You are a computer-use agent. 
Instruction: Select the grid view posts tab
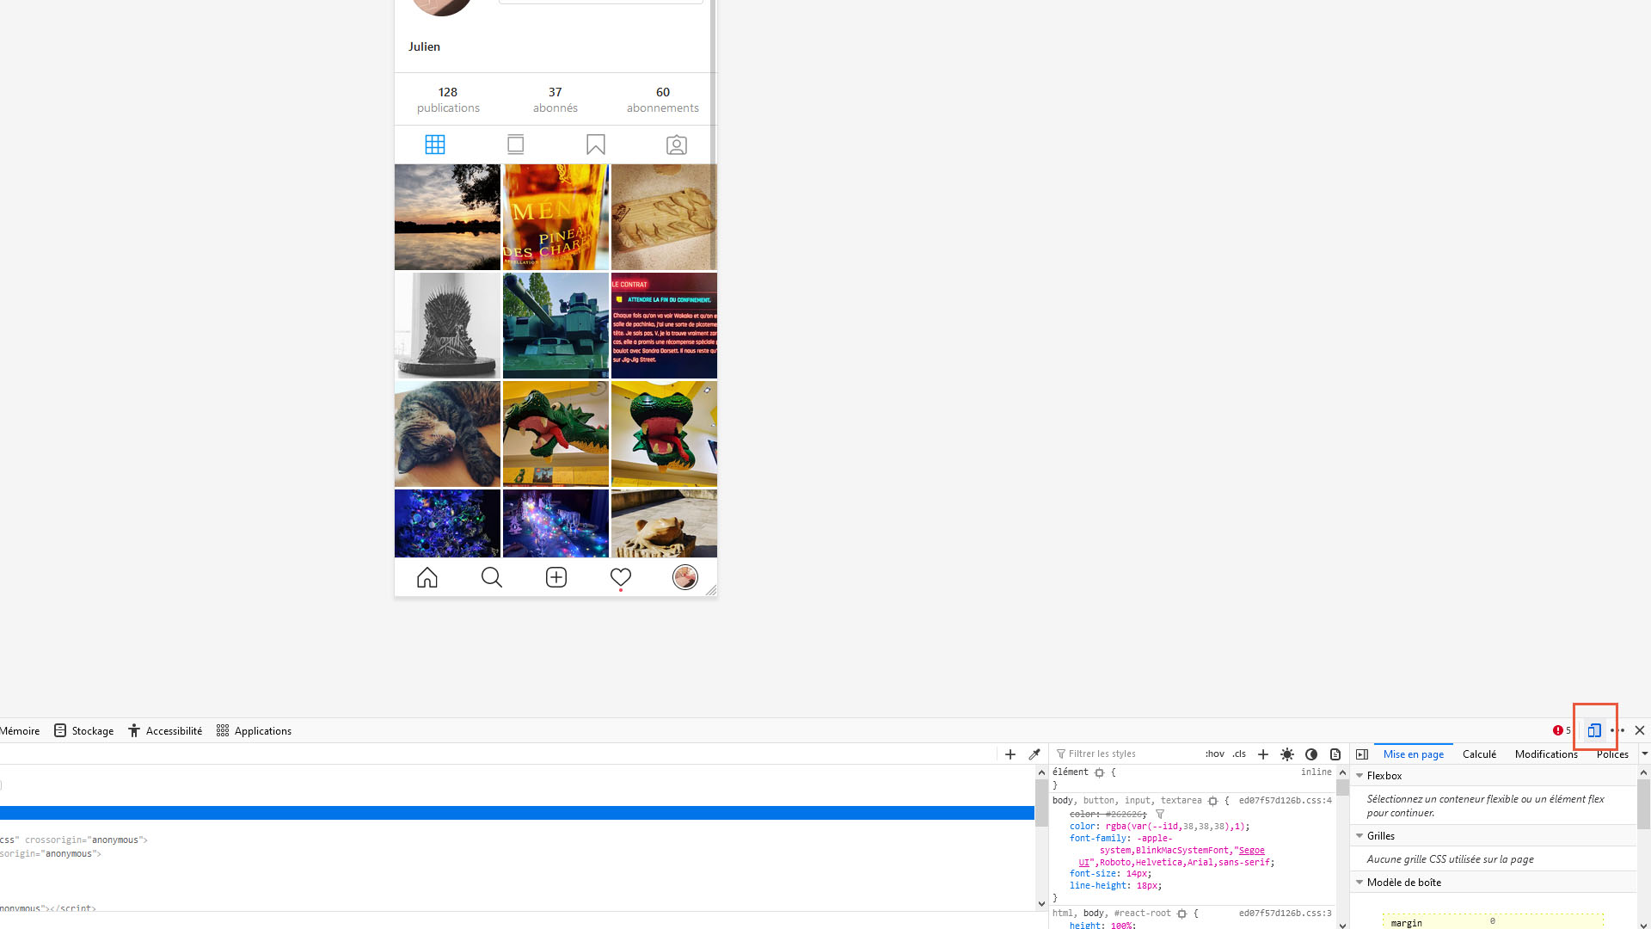(x=435, y=145)
